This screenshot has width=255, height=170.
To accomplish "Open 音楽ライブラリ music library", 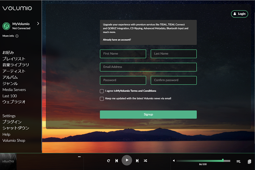I will (x=16, y=65).
